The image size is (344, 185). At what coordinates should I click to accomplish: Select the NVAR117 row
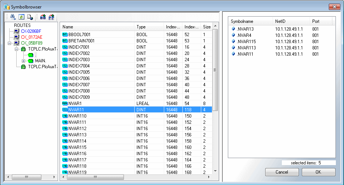(136, 160)
